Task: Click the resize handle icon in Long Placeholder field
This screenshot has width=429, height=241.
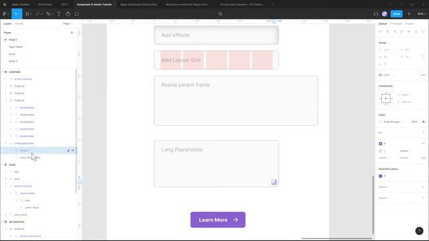Action: tap(274, 182)
